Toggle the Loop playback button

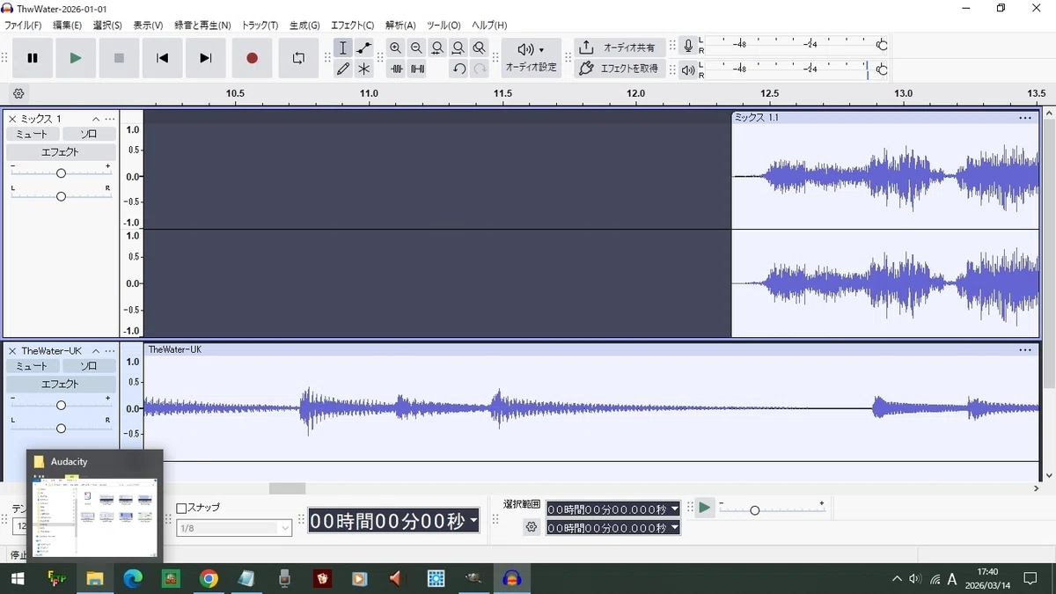(x=298, y=58)
